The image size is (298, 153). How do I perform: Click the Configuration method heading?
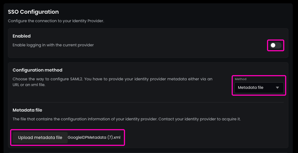point(38,70)
